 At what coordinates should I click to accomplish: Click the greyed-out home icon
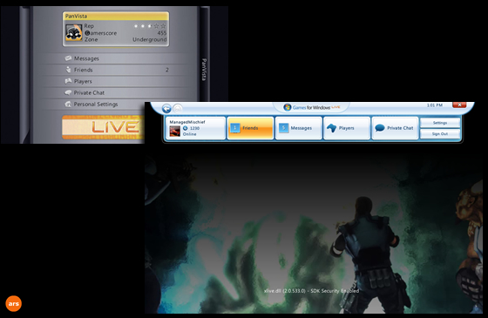(178, 108)
